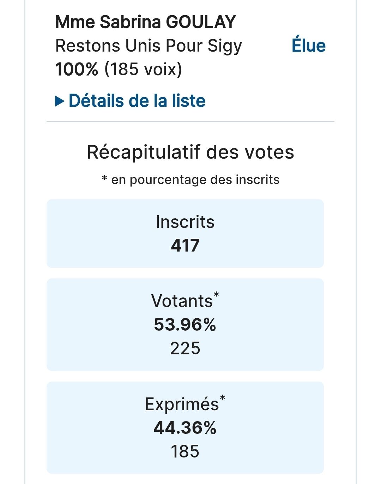Click the 44.36% expressed votes percentage
This screenshot has height=484, width=381.
click(185, 427)
